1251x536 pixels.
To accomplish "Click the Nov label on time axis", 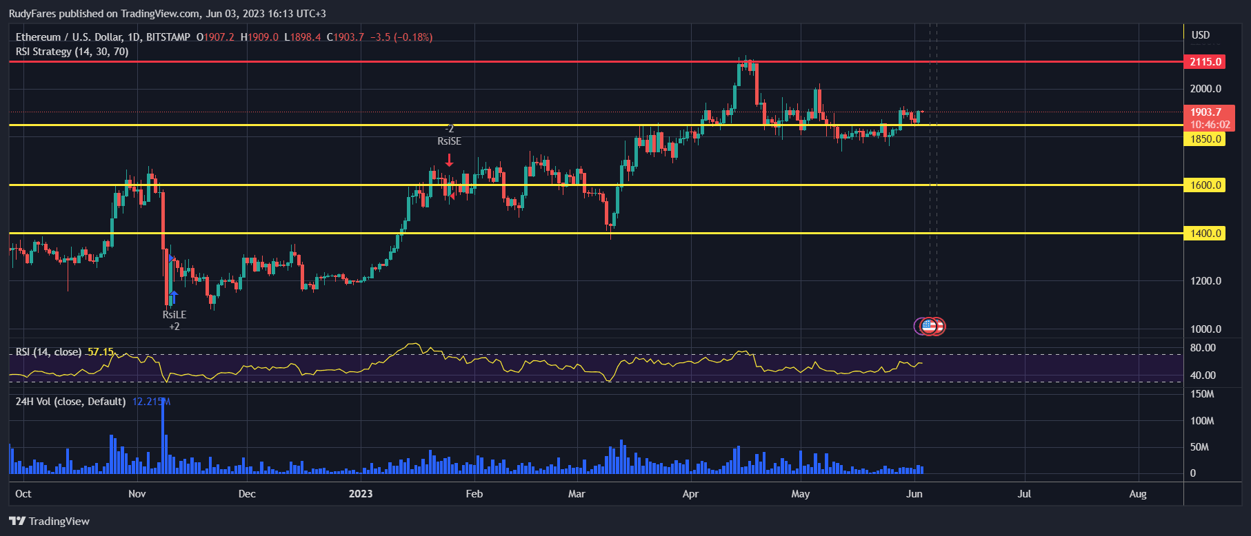I will 137,494.
